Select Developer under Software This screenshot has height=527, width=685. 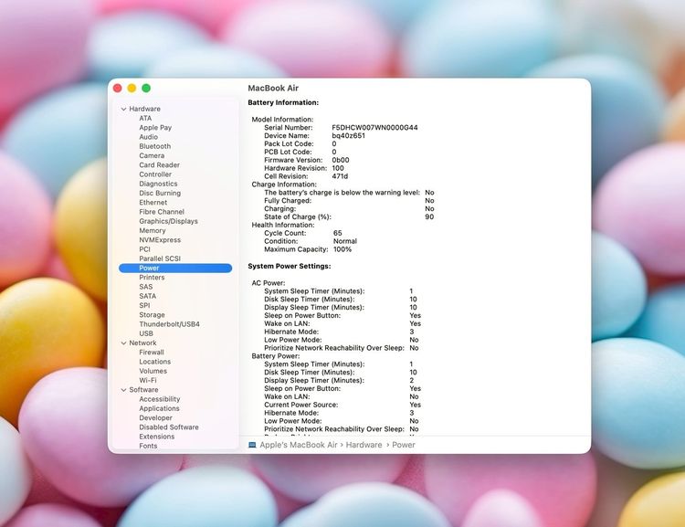click(x=155, y=417)
